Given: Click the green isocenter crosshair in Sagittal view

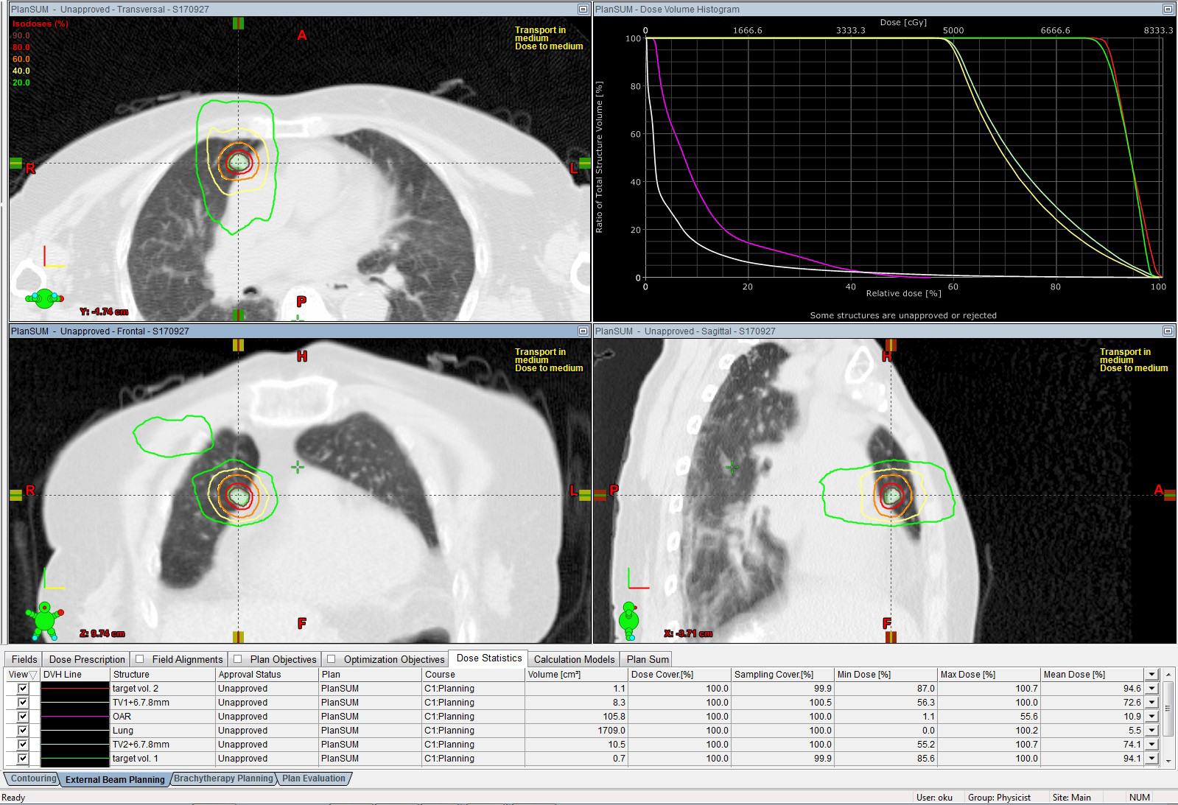Looking at the screenshot, I should click(732, 467).
